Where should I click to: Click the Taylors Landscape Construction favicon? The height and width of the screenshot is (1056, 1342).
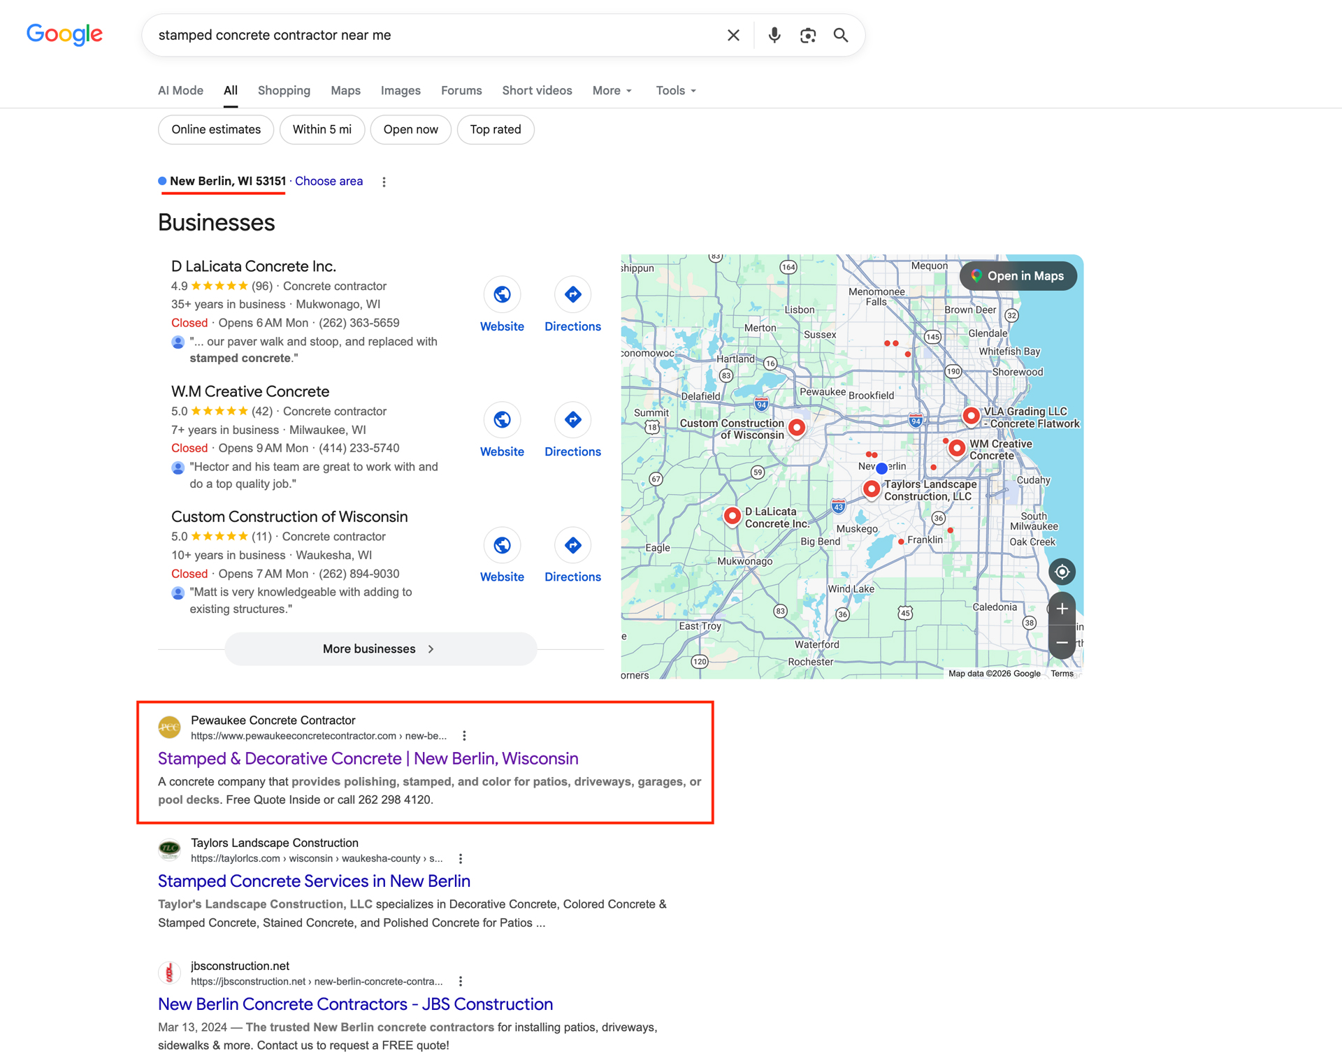[x=169, y=850]
